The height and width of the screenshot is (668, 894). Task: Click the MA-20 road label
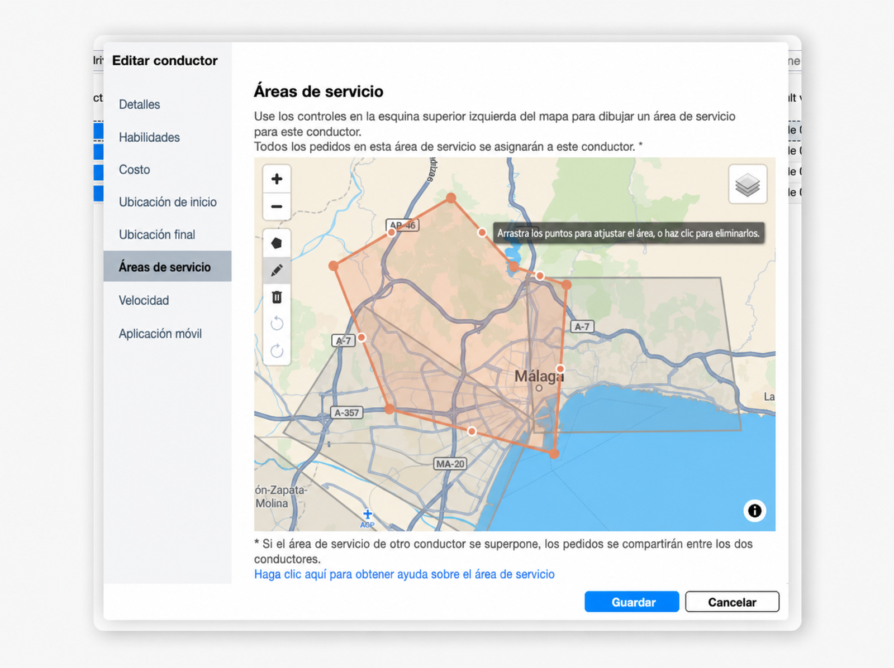click(450, 464)
